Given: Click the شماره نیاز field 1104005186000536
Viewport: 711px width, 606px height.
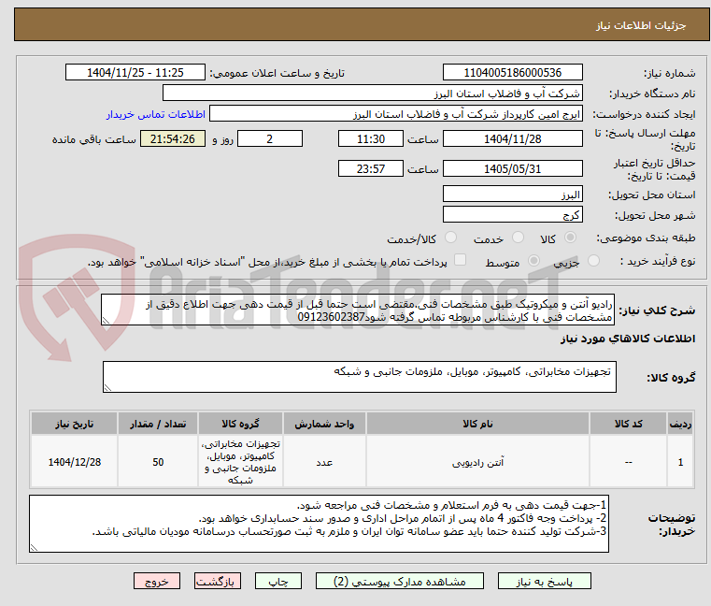Looking at the screenshot, I should click(x=512, y=73).
